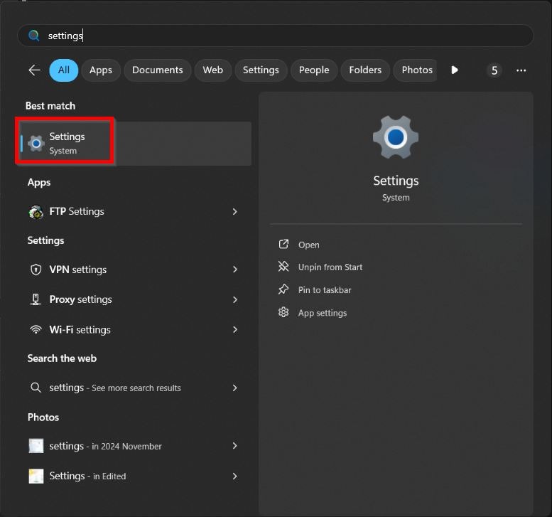Expand Wi-Fi settings result chevron
552x517 pixels.
click(x=234, y=329)
